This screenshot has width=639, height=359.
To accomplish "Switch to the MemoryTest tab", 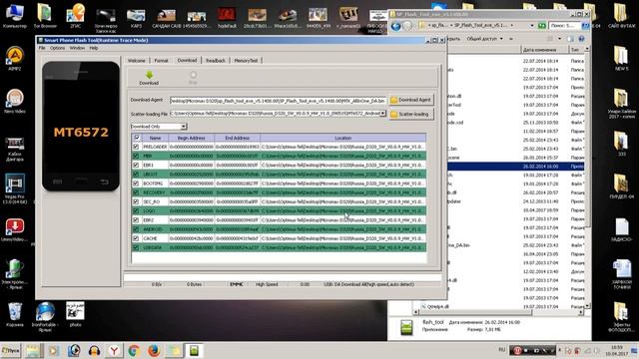I will [x=246, y=60].
